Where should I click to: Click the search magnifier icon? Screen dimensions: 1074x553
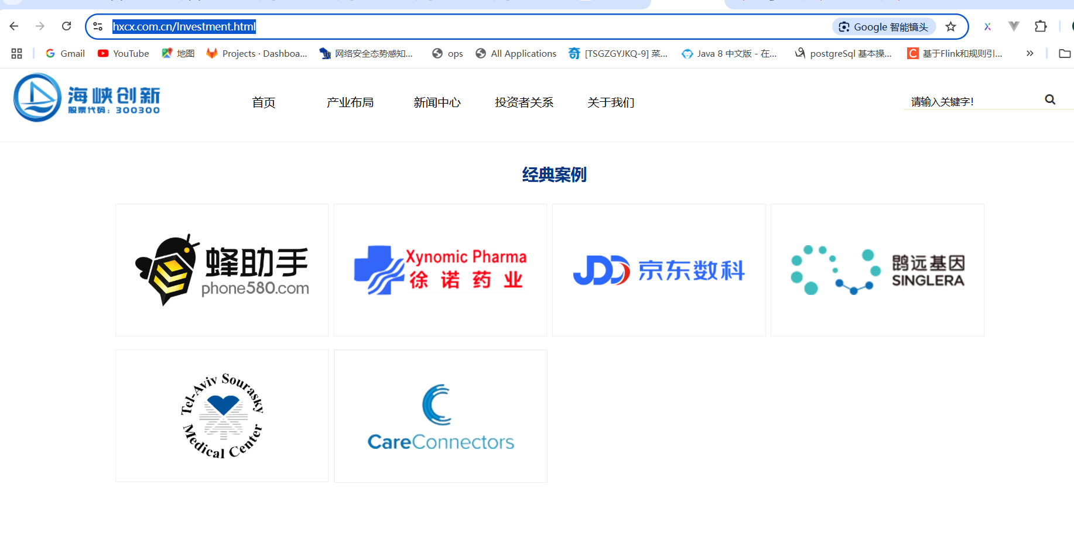[x=1050, y=100]
